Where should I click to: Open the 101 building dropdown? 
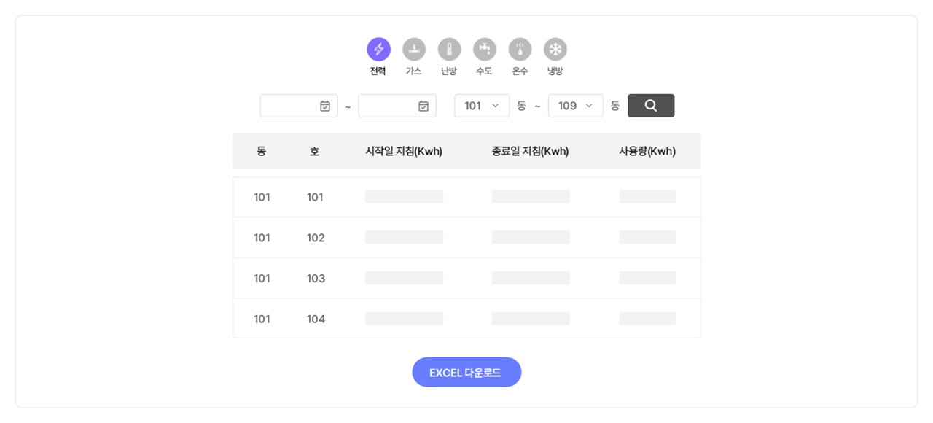click(x=481, y=105)
